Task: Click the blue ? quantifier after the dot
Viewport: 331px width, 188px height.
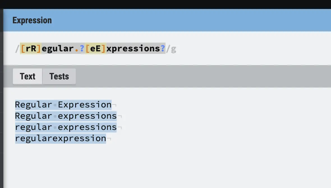Action: 82,48
